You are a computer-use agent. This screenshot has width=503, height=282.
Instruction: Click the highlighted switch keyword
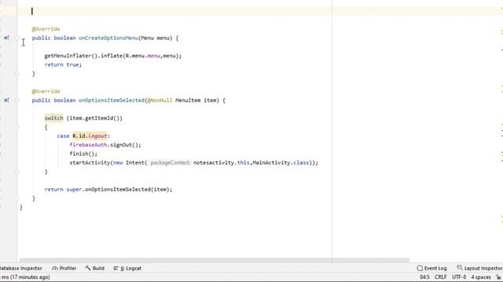point(54,118)
